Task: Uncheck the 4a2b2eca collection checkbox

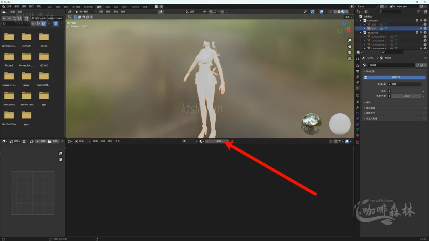Action: [417, 33]
